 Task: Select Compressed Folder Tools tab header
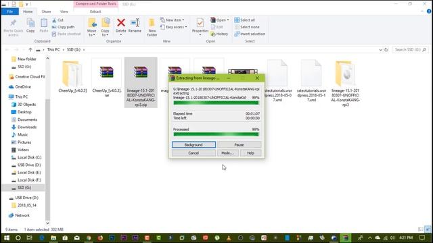pos(96,4)
